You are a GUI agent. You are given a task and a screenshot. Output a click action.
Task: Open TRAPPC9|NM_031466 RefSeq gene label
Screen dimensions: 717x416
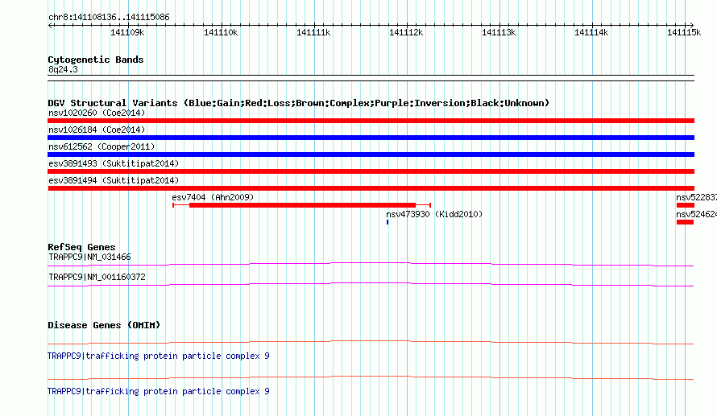coord(89,257)
